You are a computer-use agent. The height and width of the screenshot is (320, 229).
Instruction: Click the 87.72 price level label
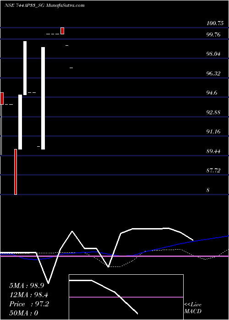(213, 171)
